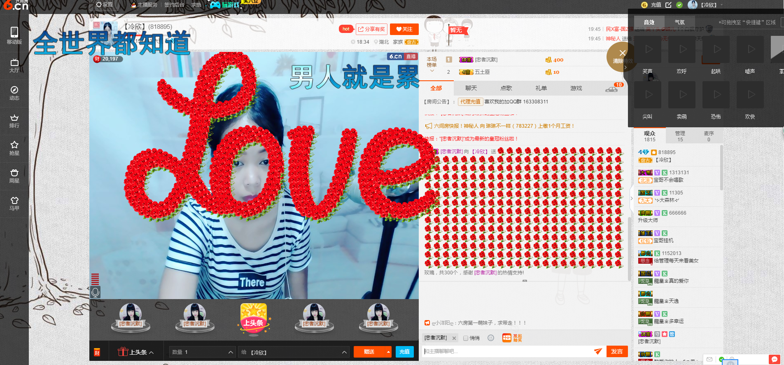Image resolution: width=784 pixels, height=365 pixels.
Task: Open 排行 rankings in sidebar
Action: 14,121
